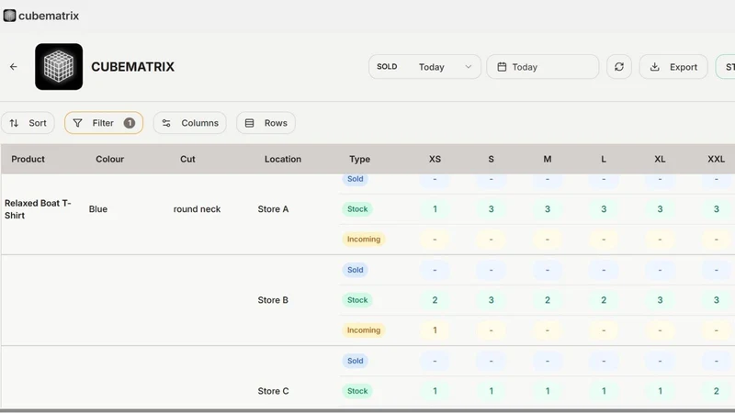The height and width of the screenshot is (413, 735).
Task: Open the Today date picker field
Action: [542, 67]
